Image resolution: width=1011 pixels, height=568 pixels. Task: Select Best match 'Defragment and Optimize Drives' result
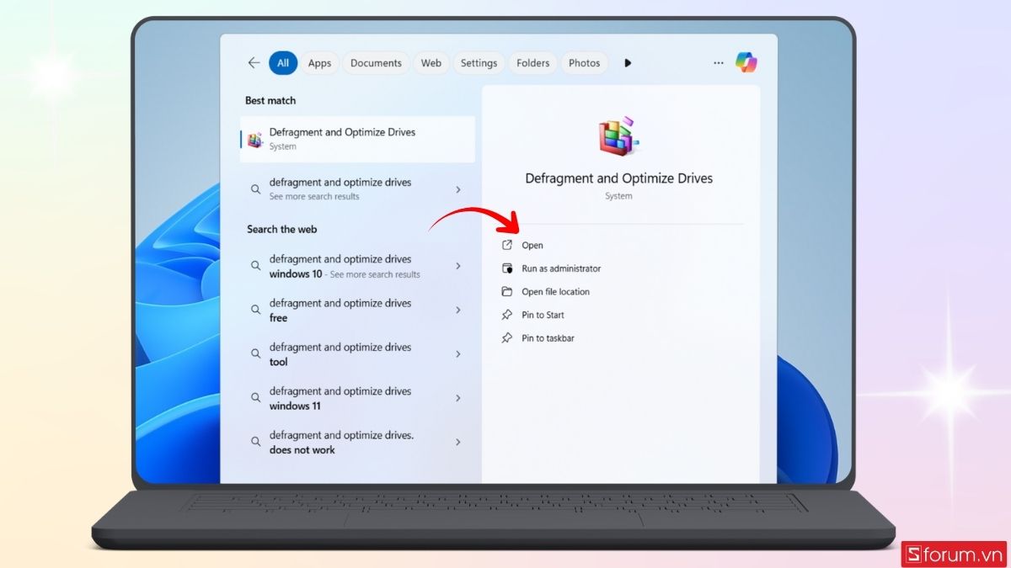[x=358, y=140]
